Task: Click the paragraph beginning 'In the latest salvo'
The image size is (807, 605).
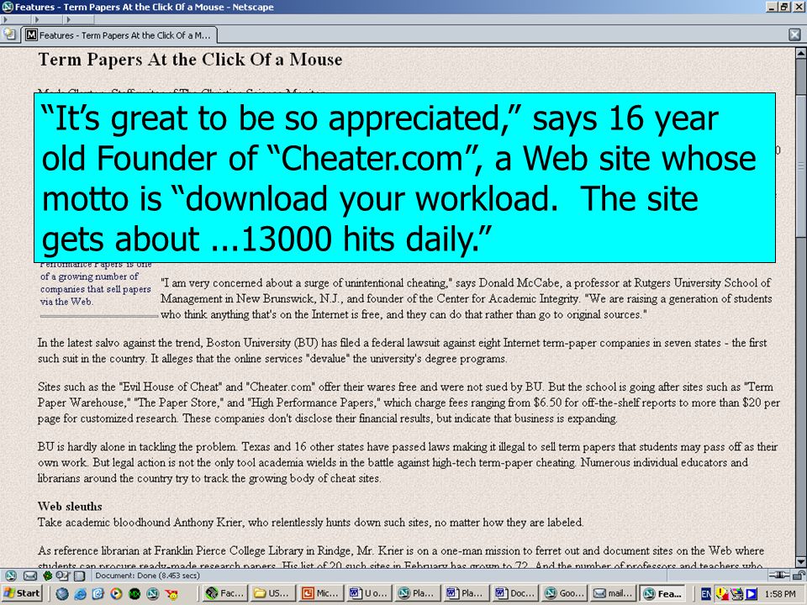Action: point(403,351)
